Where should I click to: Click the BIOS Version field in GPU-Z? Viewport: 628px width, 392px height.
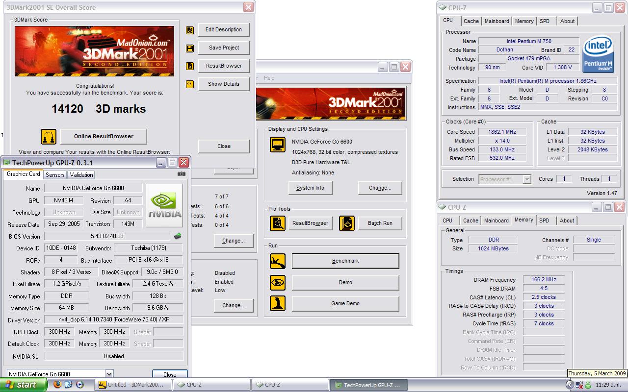(x=107, y=236)
